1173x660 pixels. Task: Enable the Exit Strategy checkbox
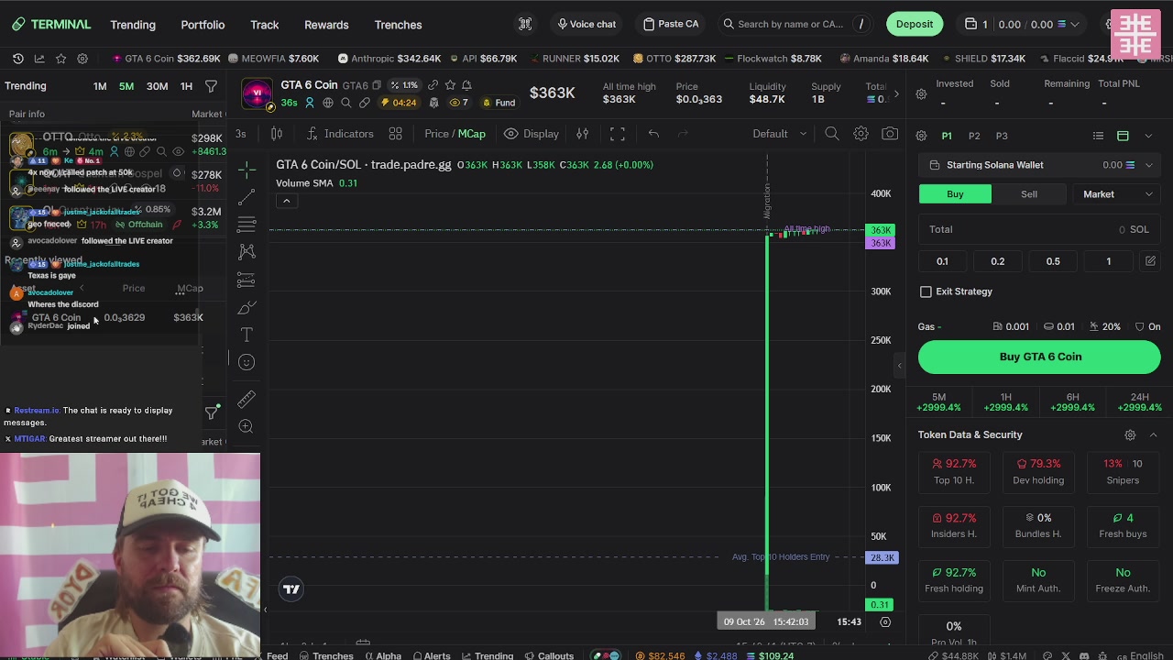point(926,291)
